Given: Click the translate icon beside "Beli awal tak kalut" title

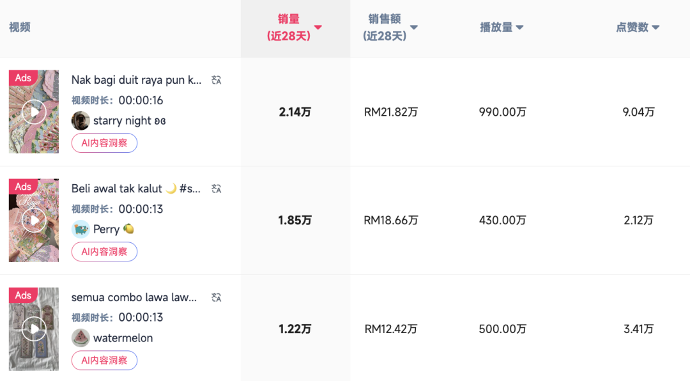Looking at the screenshot, I should 217,188.
